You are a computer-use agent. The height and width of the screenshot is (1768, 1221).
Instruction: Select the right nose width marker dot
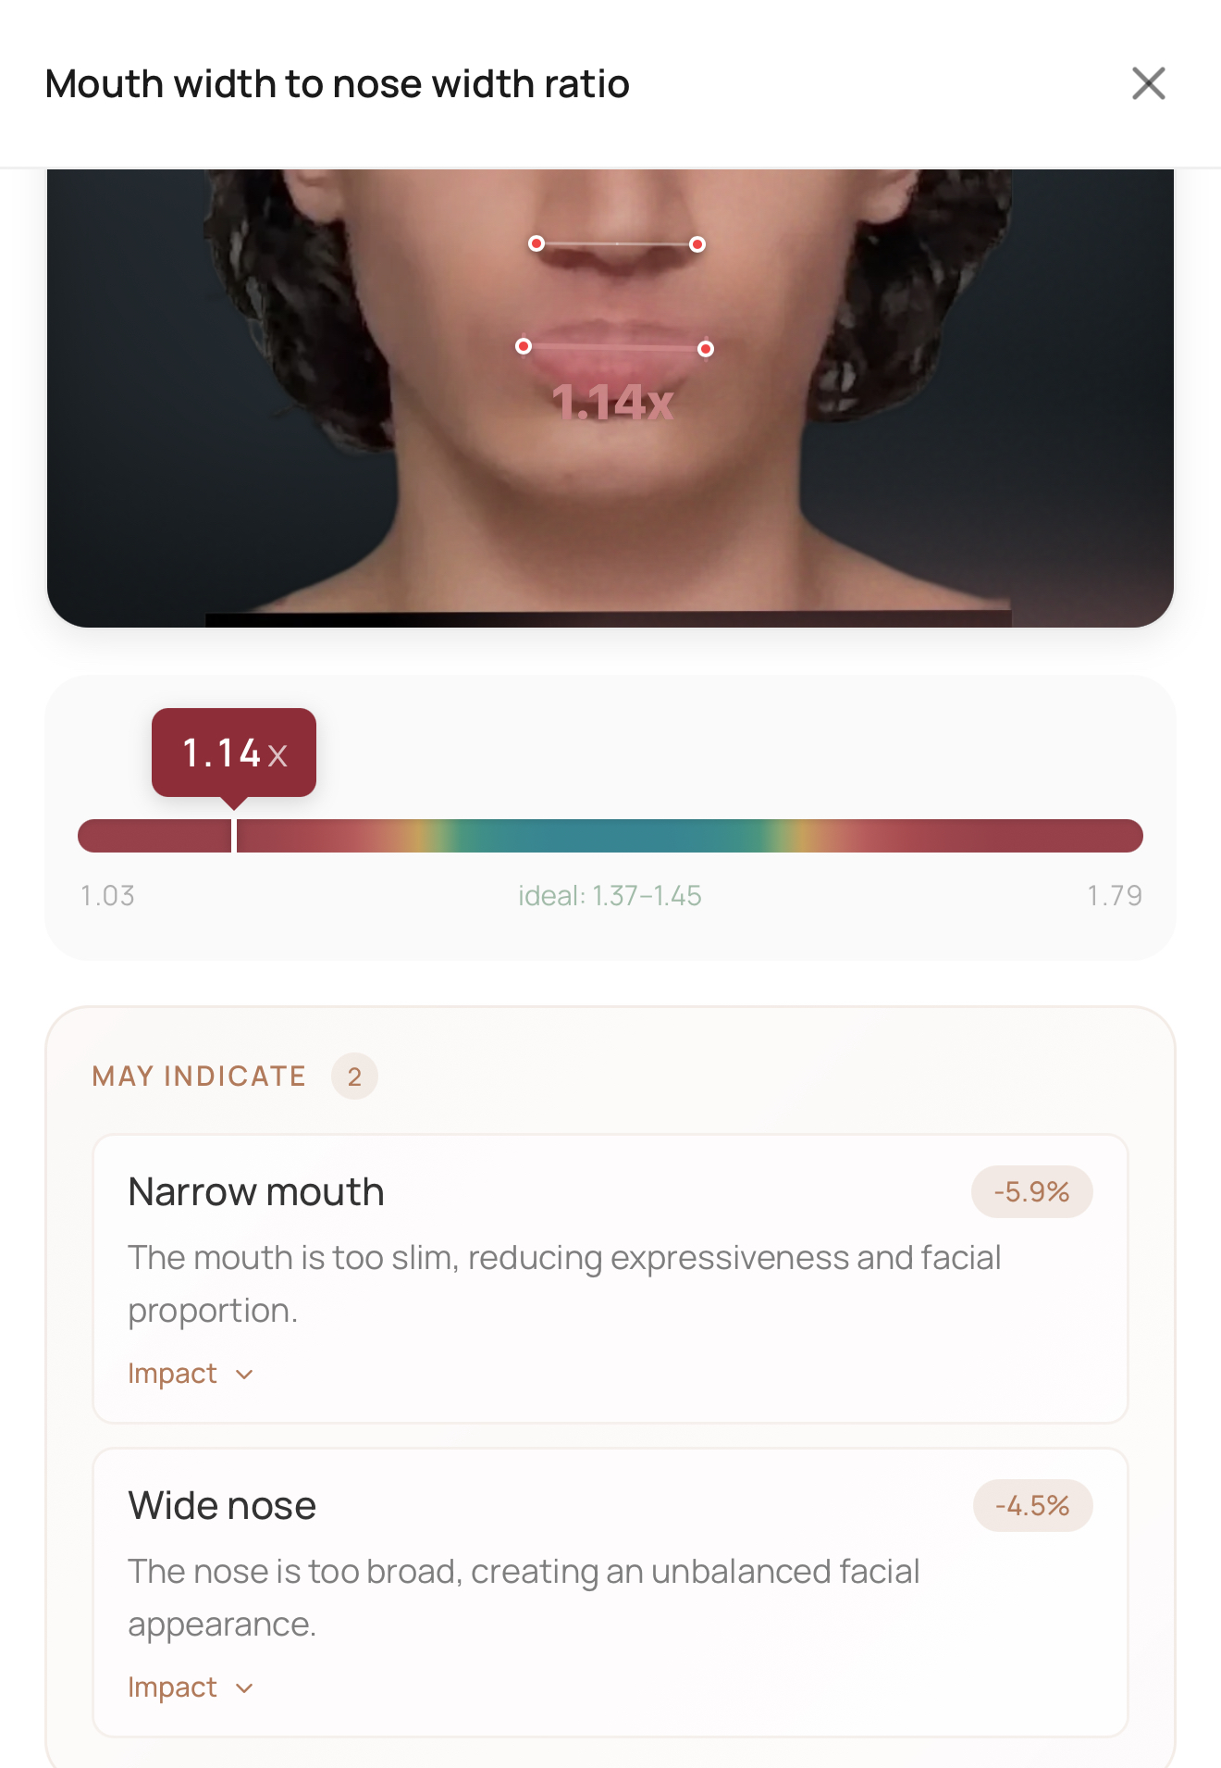(x=697, y=244)
